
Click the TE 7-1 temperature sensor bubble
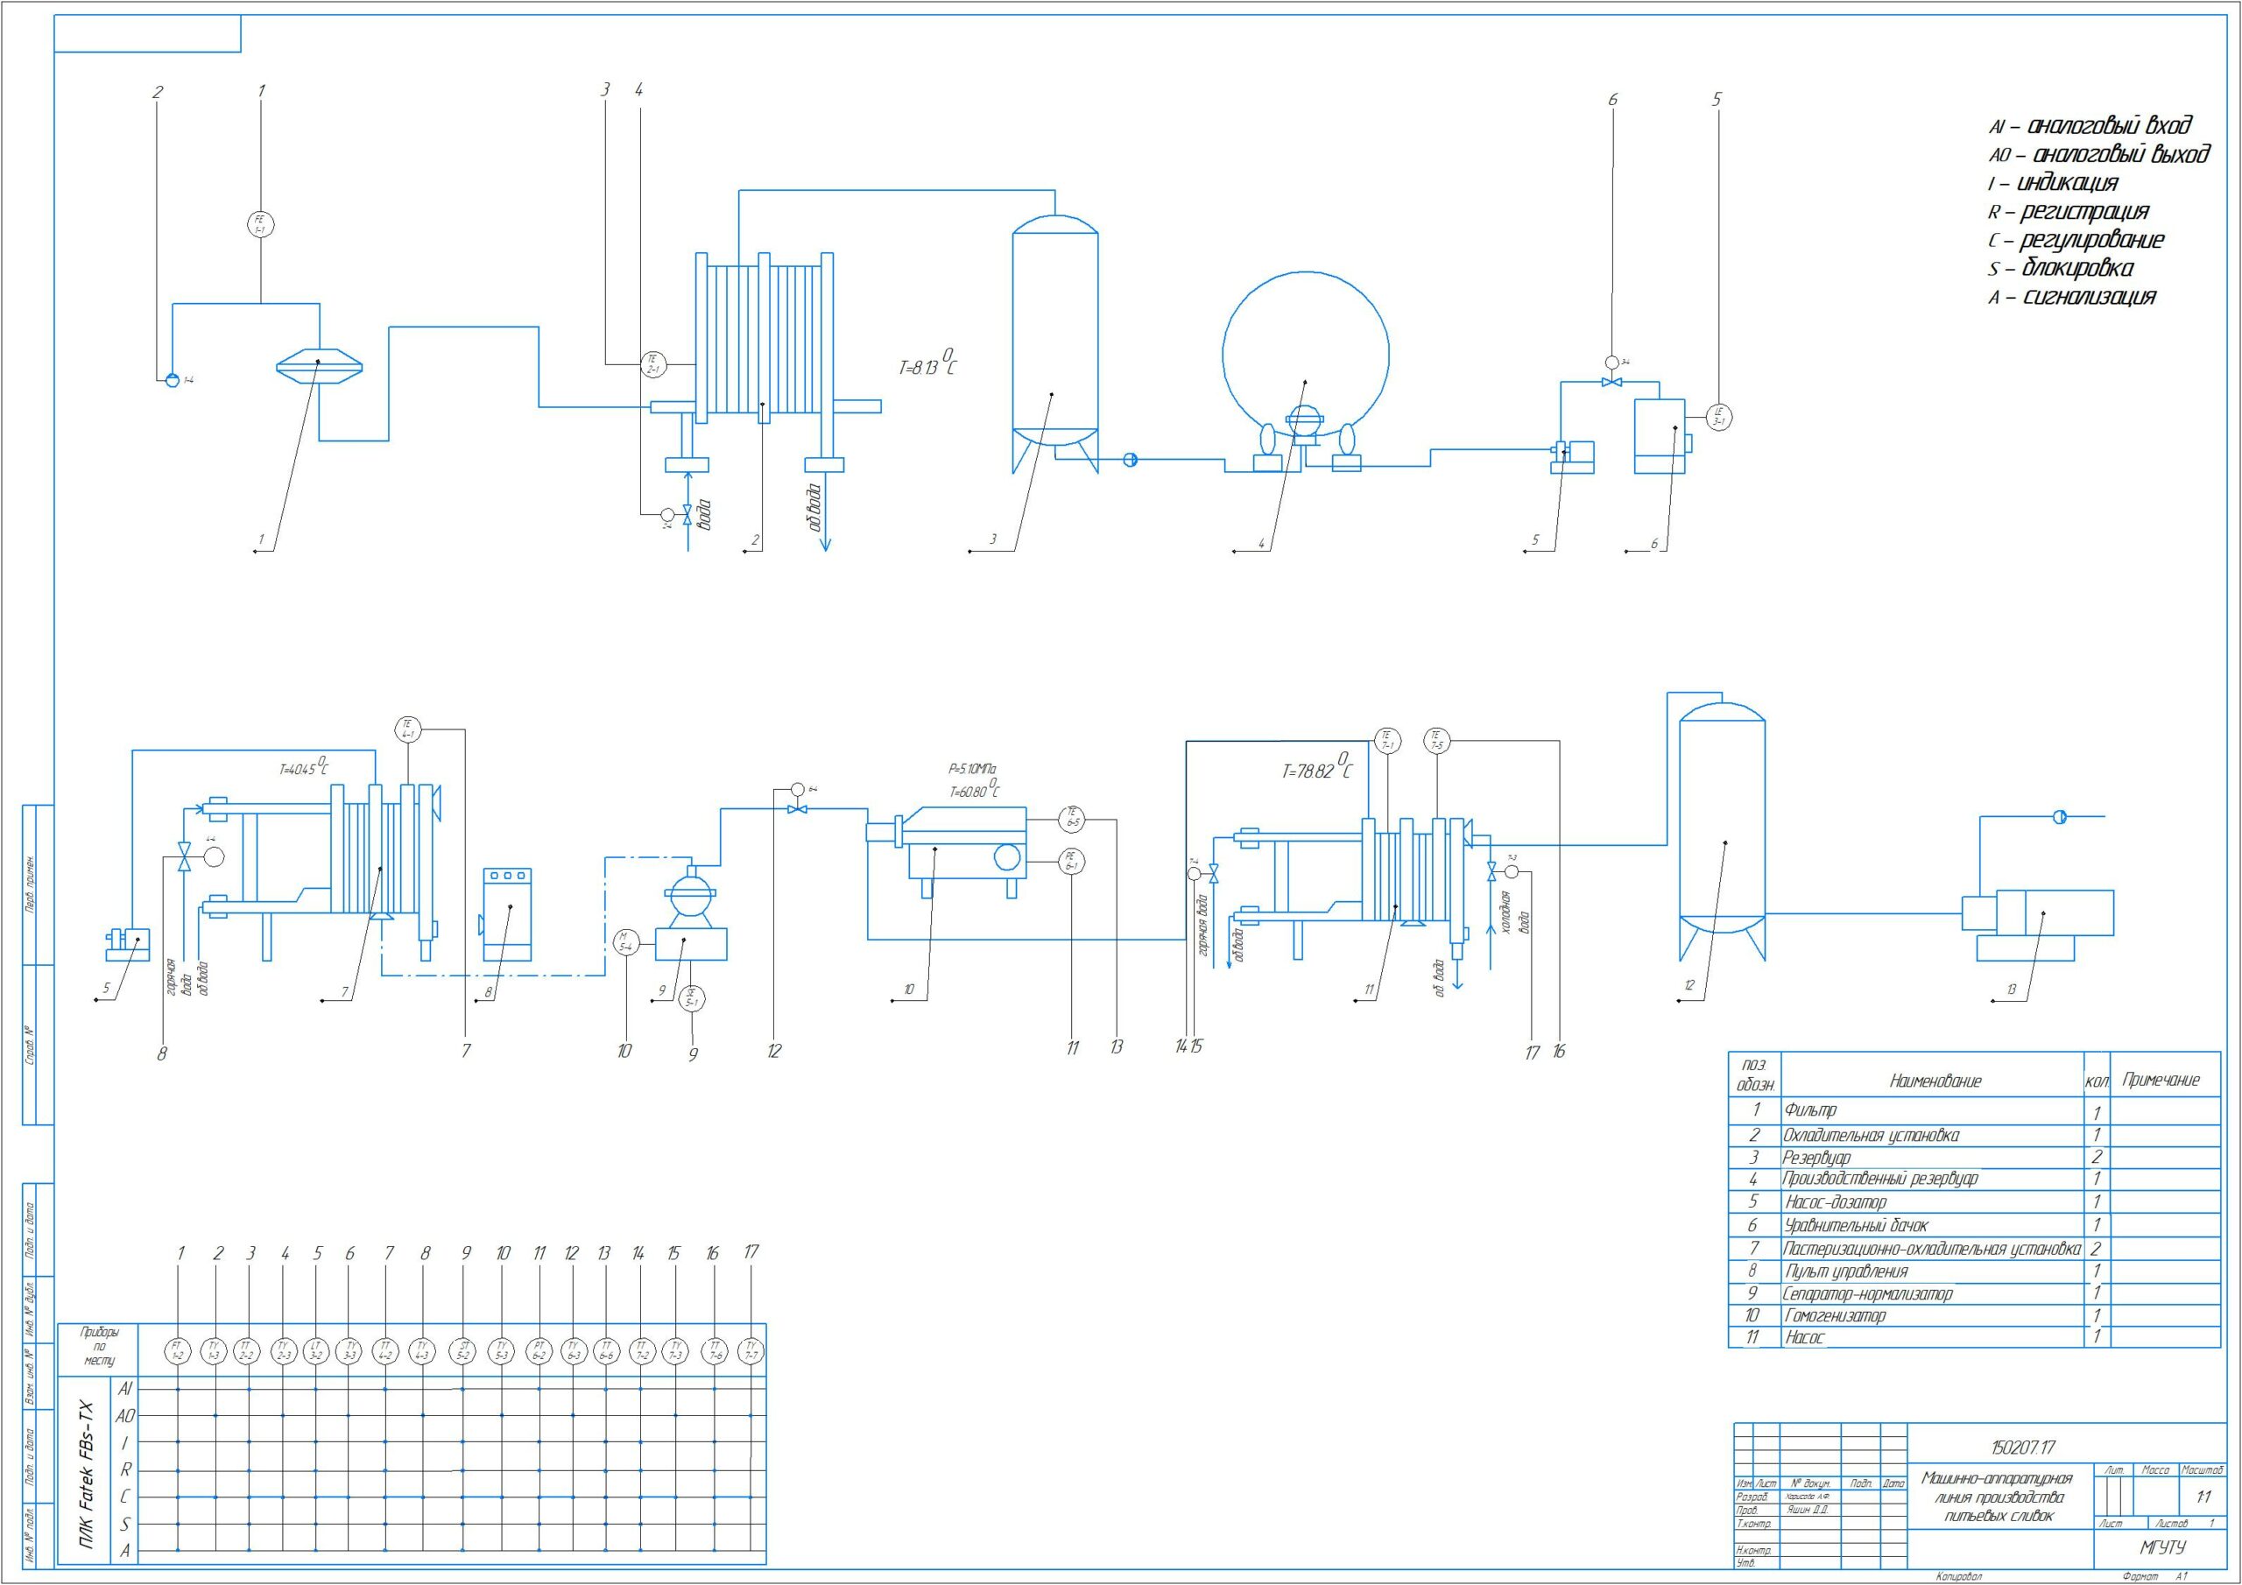tap(1386, 740)
